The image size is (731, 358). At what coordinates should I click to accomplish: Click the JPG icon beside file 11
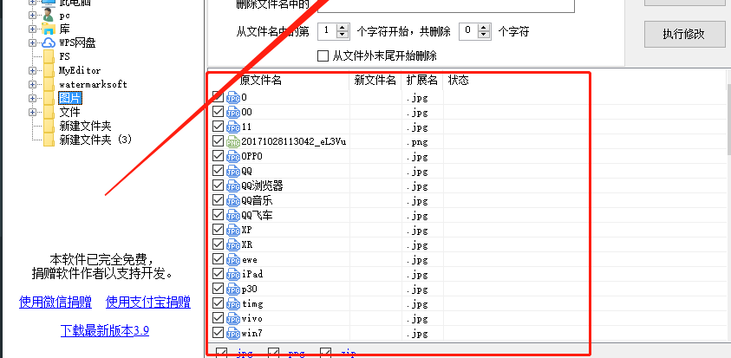click(233, 127)
